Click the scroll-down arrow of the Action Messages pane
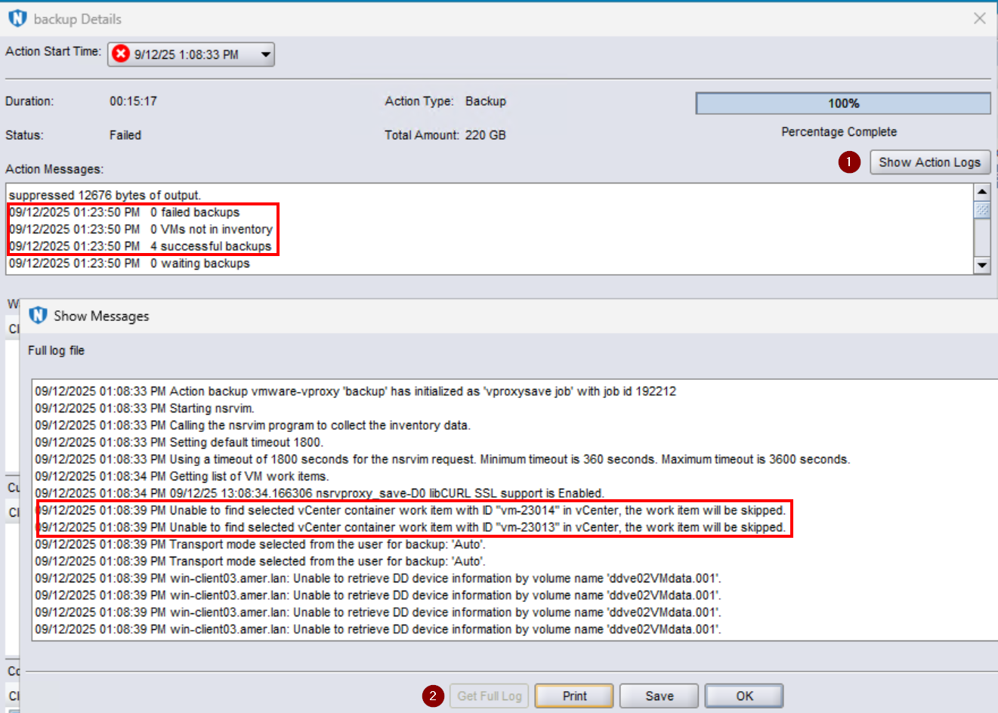The width and height of the screenshot is (998, 713). [x=983, y=266]
